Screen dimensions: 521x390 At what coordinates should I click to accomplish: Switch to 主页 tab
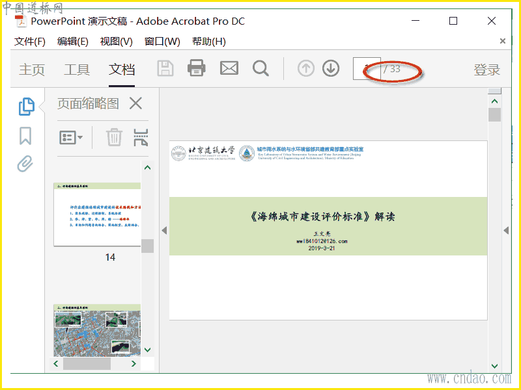(32, 70)
